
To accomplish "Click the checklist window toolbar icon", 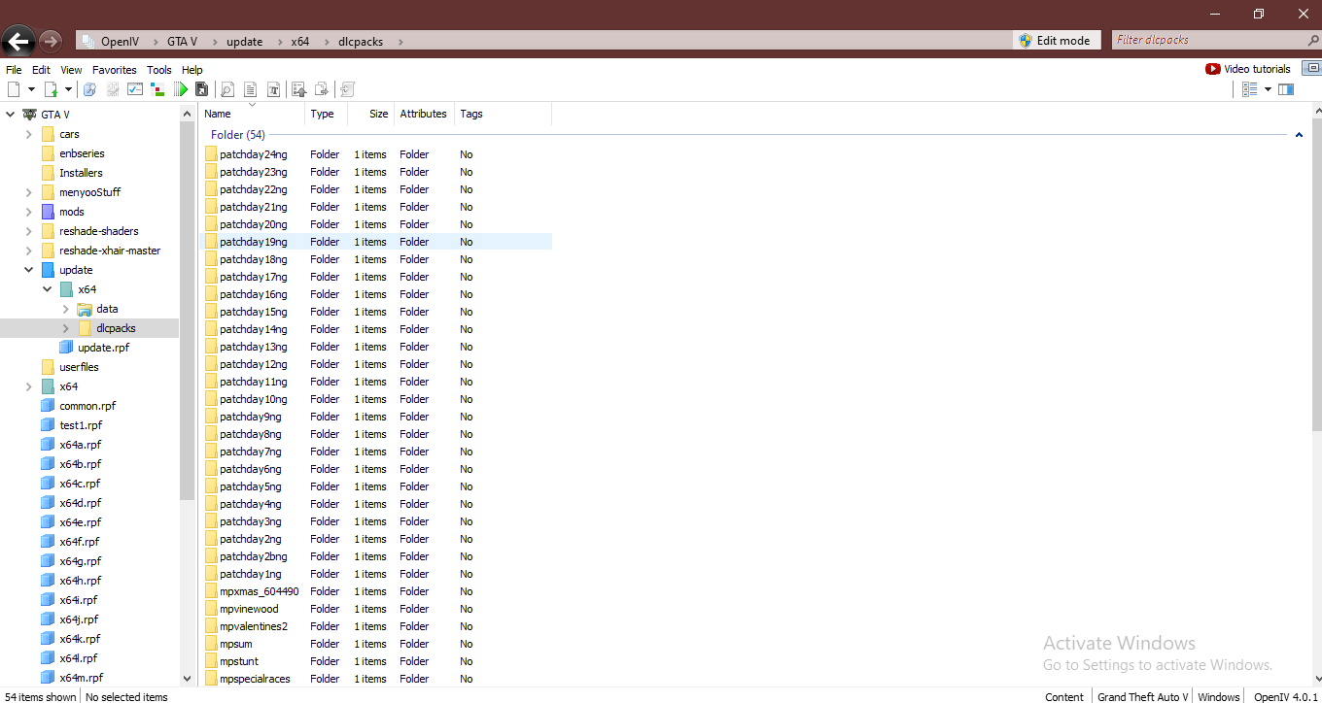I will click(x=135, y=89).
